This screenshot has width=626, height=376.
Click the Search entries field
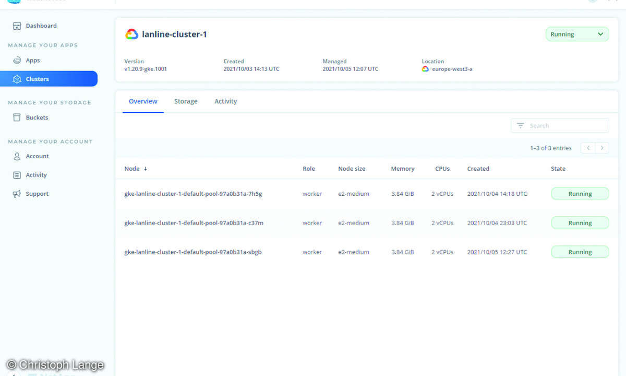560,125
